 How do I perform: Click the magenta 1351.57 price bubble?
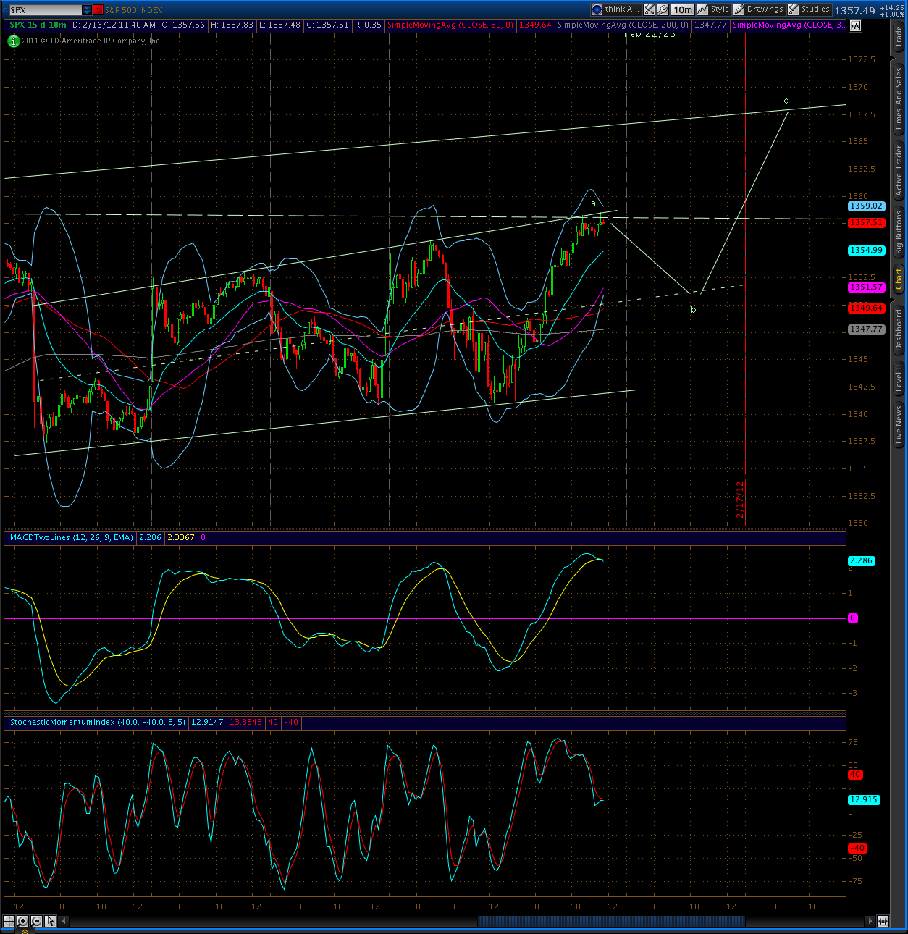[866, 287]
